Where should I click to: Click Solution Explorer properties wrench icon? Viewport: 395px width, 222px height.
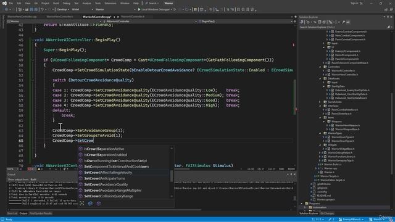[x=343, y=22]
